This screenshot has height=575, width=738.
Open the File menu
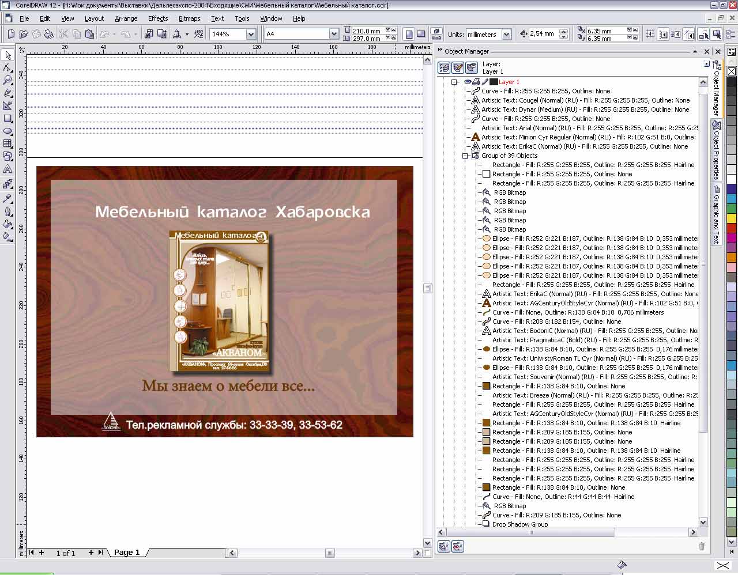[24, 18]
